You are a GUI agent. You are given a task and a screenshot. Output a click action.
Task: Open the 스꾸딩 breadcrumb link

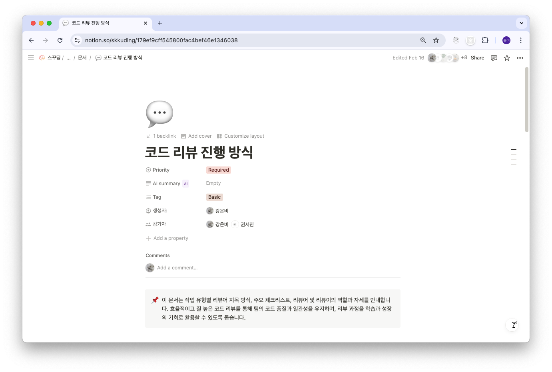point(50,58)
